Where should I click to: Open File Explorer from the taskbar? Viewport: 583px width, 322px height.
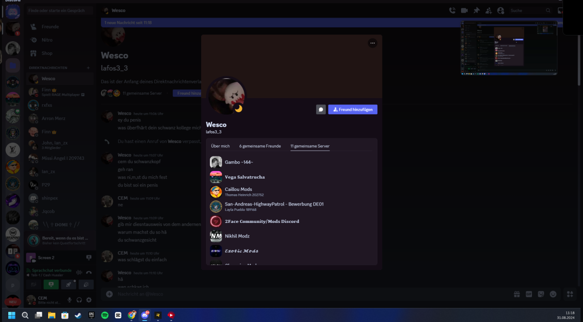[51, 315]
